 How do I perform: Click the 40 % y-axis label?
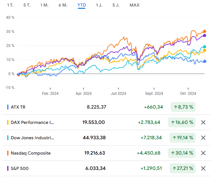10,18
